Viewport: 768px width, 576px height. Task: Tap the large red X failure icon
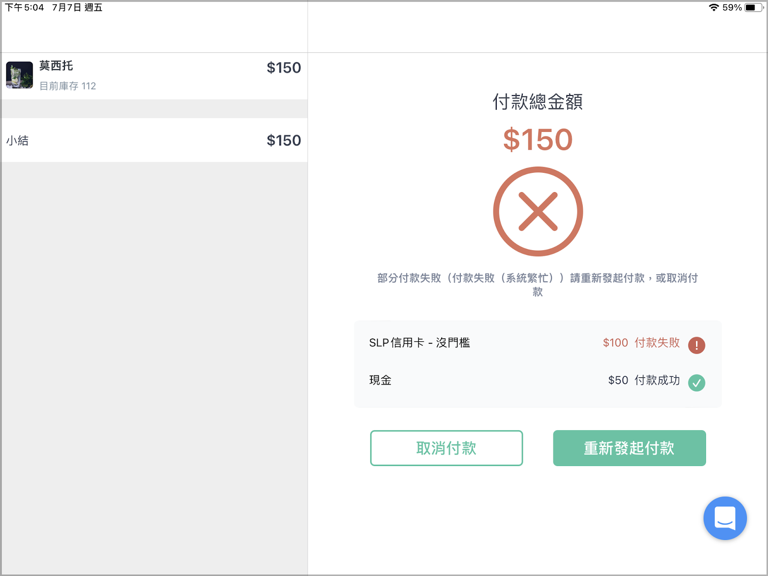click(538, 212)
